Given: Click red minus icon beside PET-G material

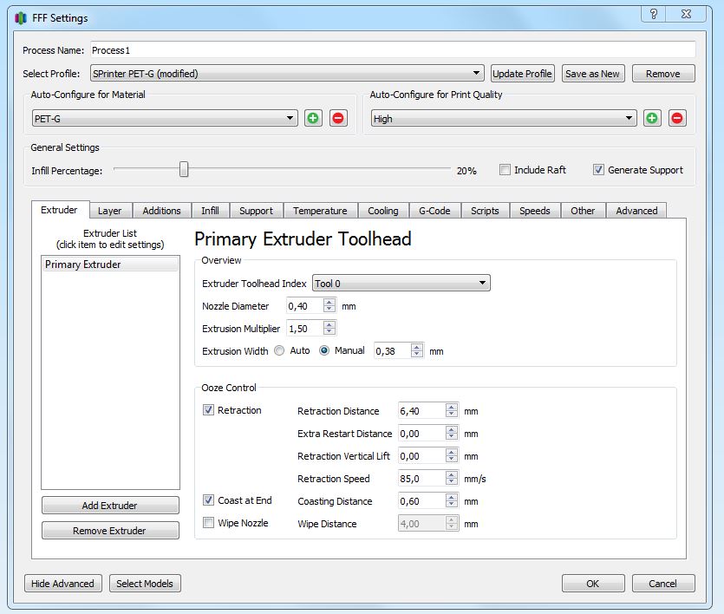Looking at the screenshot, I should [338, 119].
